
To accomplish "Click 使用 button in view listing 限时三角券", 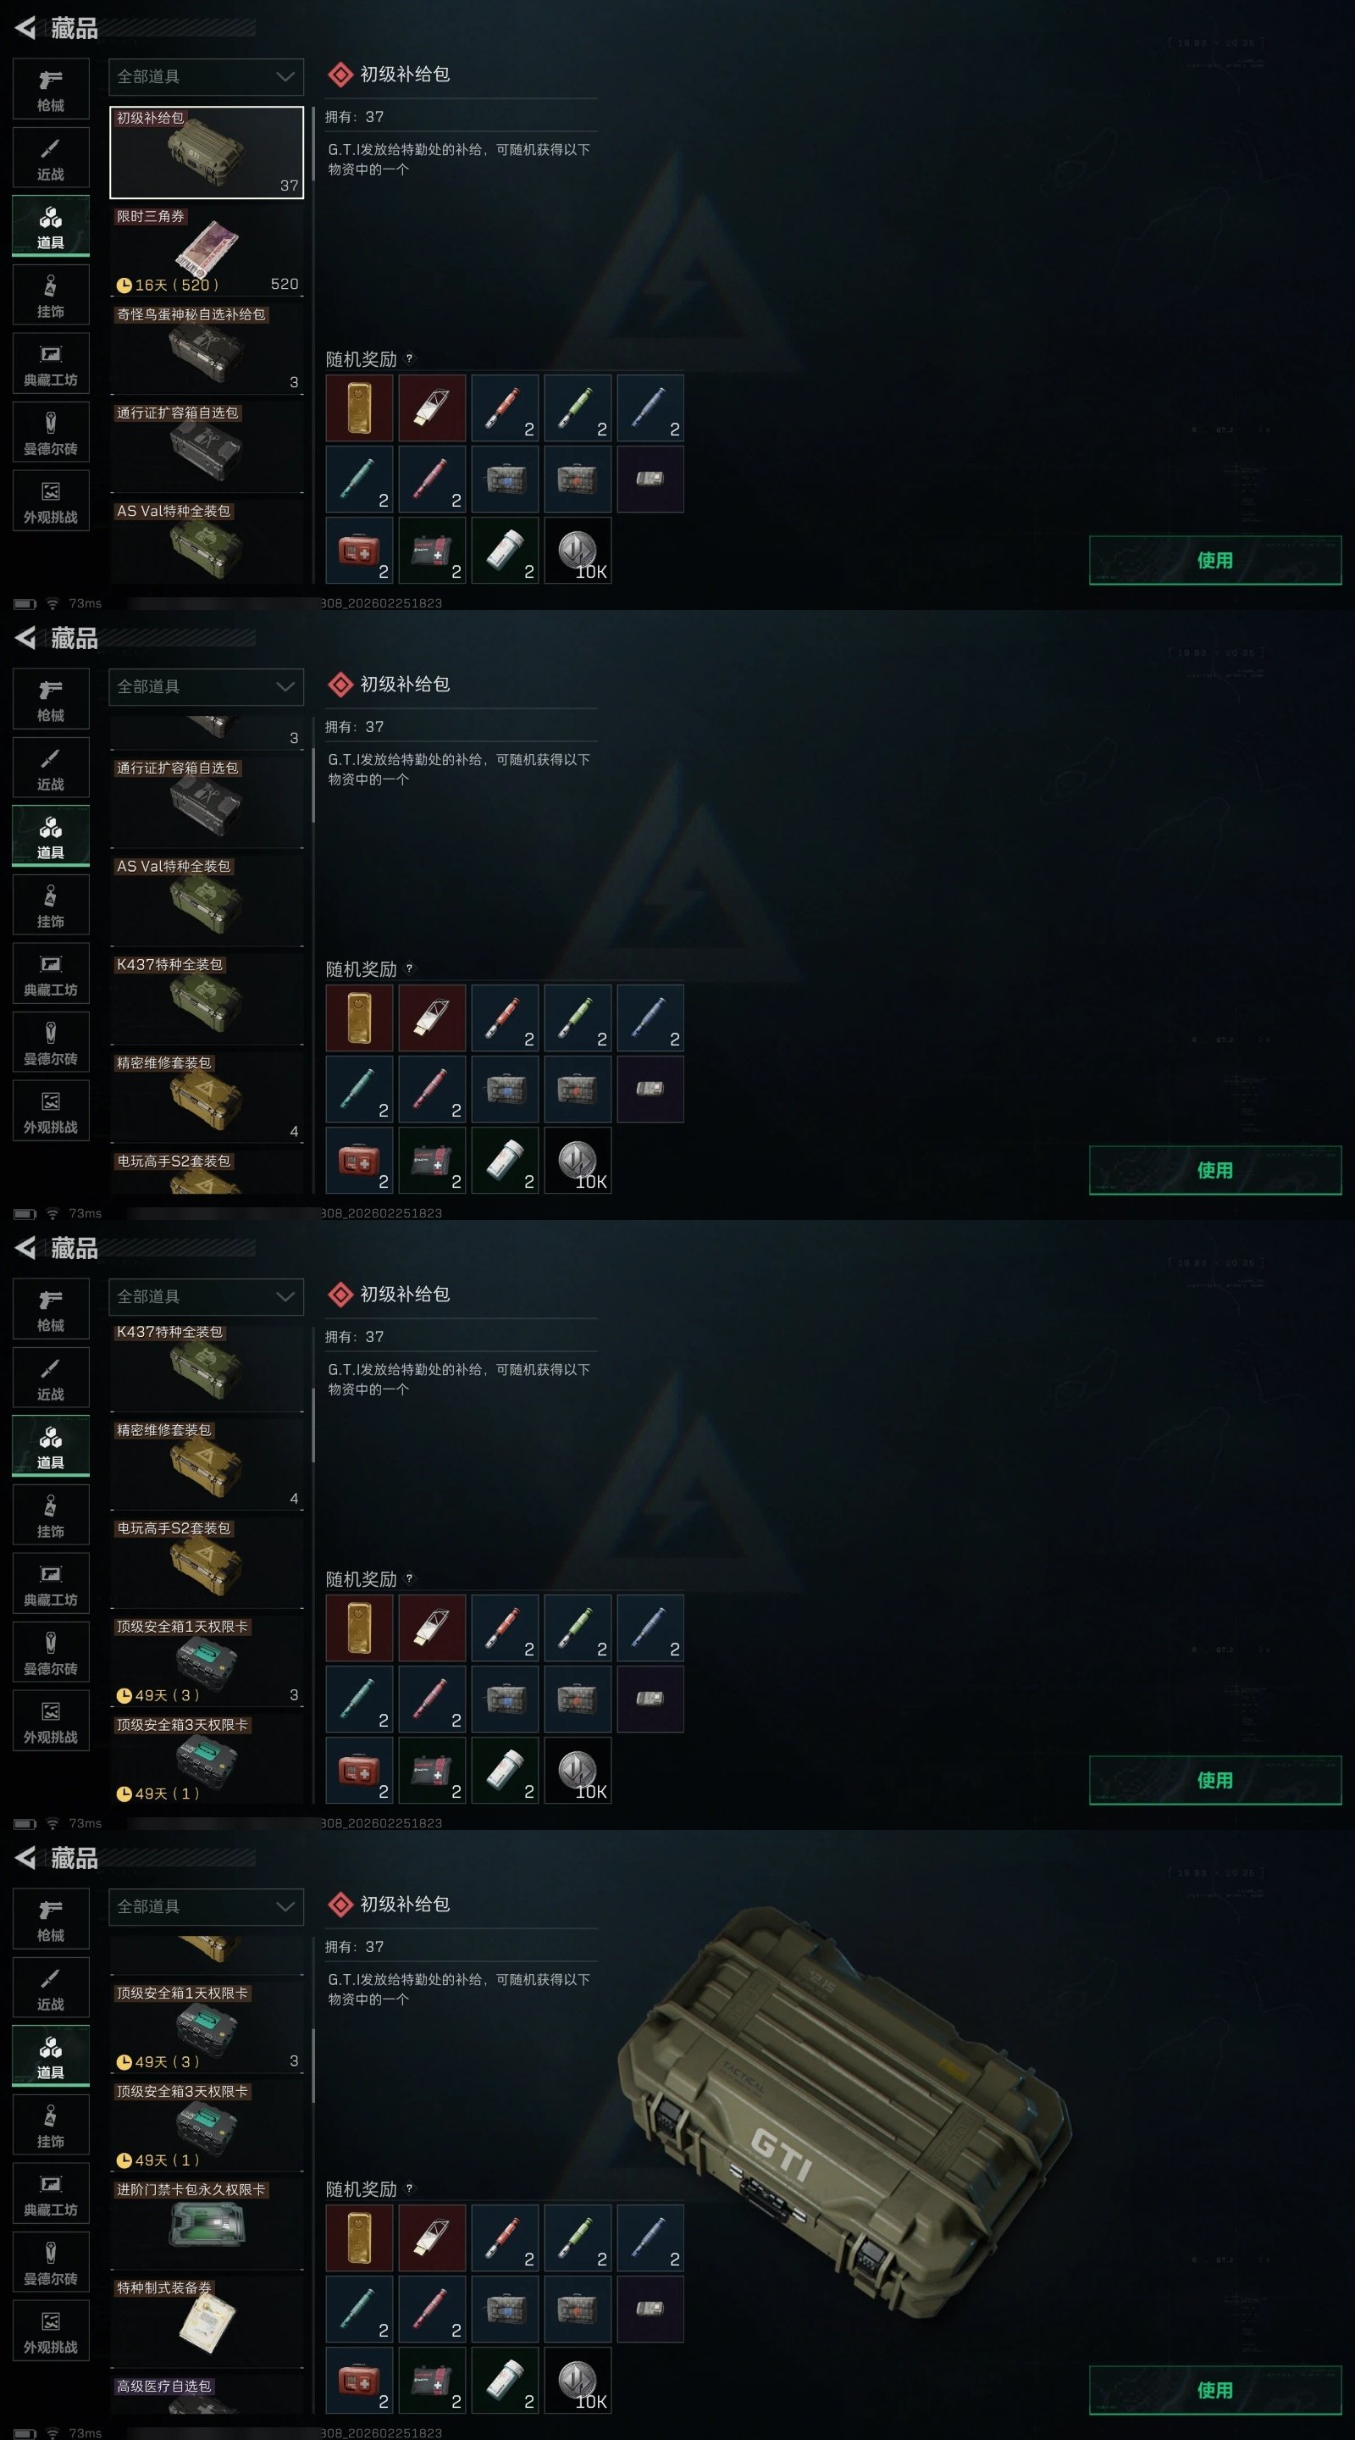I will 1215,560.
